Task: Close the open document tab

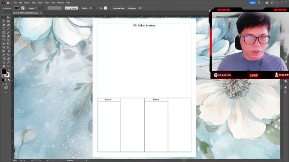Action: tap(41, 13)
